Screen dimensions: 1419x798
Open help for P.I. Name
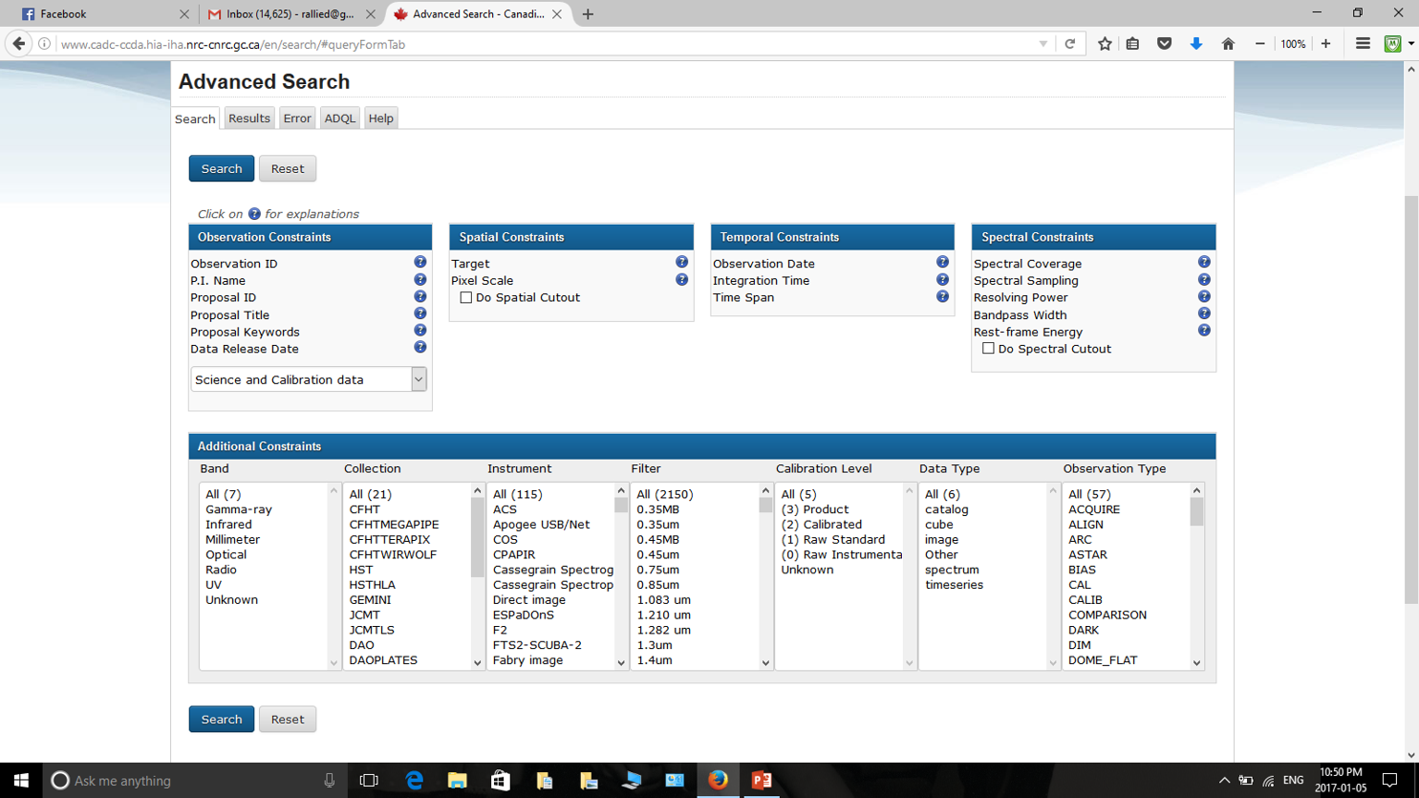coord(419,280)
